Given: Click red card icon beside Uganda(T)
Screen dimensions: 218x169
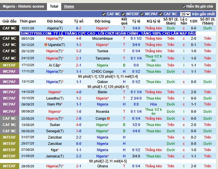Looking at the screenshot, I should click(46, 45).
